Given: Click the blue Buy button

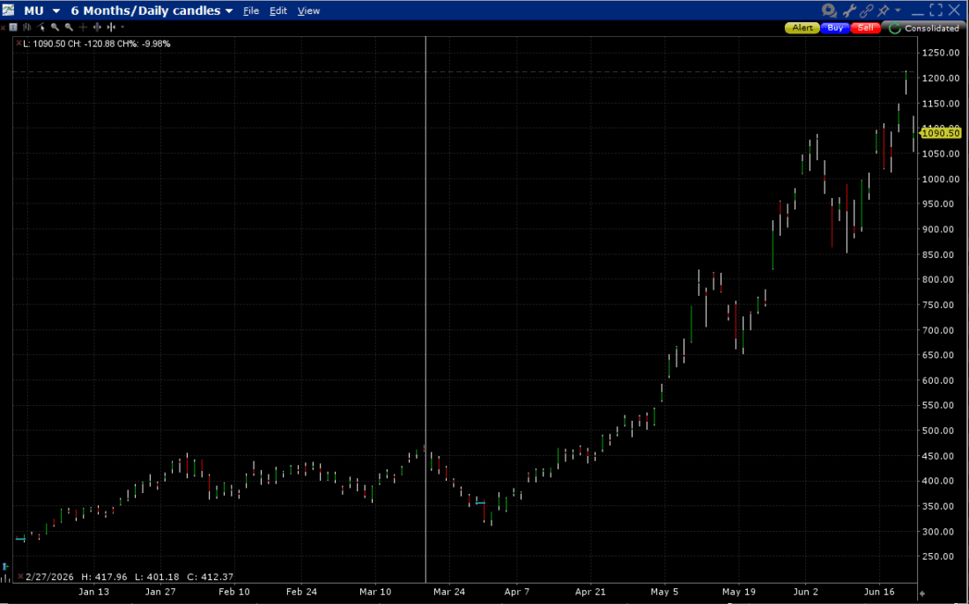Looking at the screenshot, I should [835, 28].
